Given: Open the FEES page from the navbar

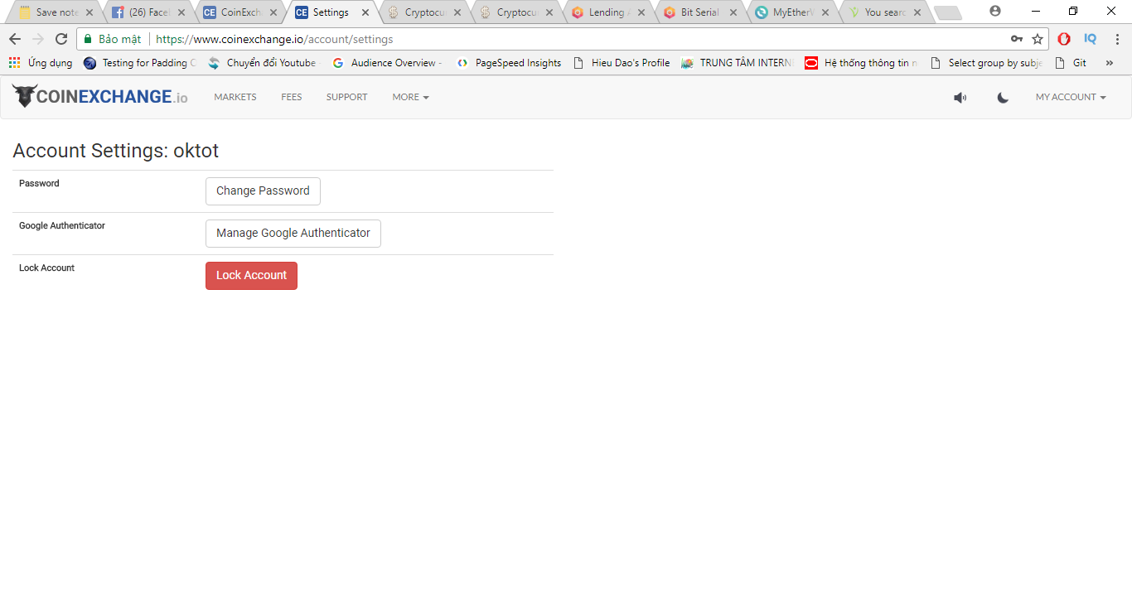Looking at the screenshot, I should pos(291,98).
